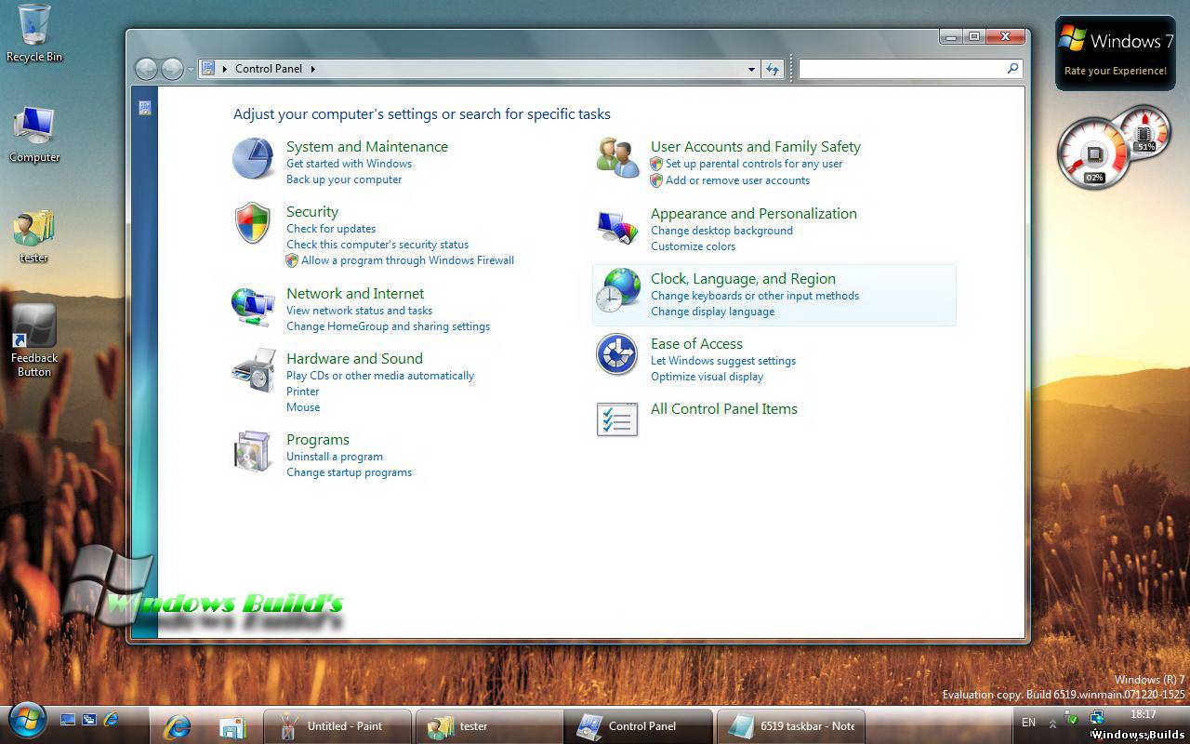
Task: Click the Clock, Language, and Region icon
Action: 617,290
